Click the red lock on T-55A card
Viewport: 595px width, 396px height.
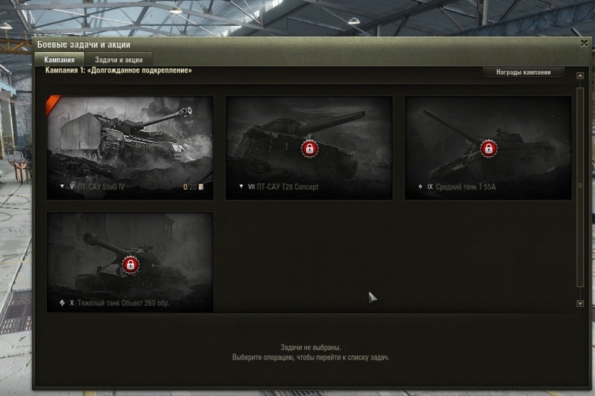coord(489,148)
